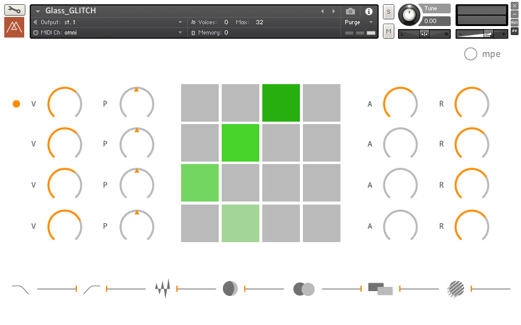The width and height of the screenshot is (521, 325).
Task: Click the orange instrument logo icon
Action: tap(15, 27)
